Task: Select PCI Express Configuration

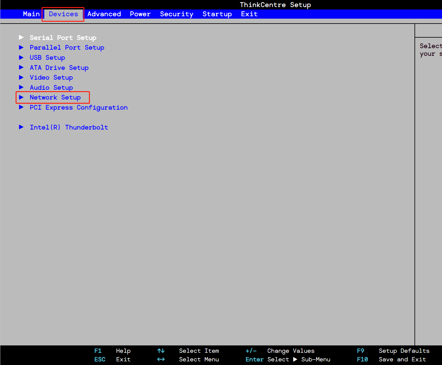Action: point(79,107)
